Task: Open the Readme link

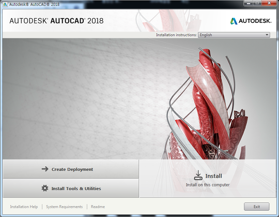Action: point(98,207)
